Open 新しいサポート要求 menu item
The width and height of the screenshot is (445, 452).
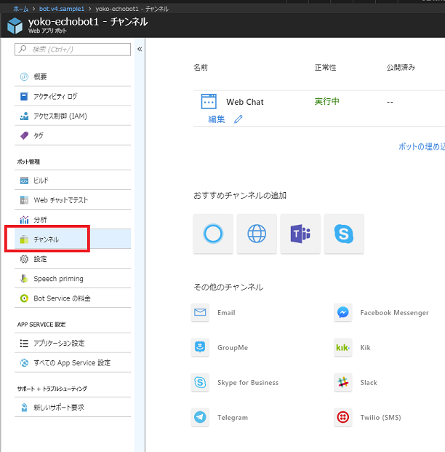point(73,408)
